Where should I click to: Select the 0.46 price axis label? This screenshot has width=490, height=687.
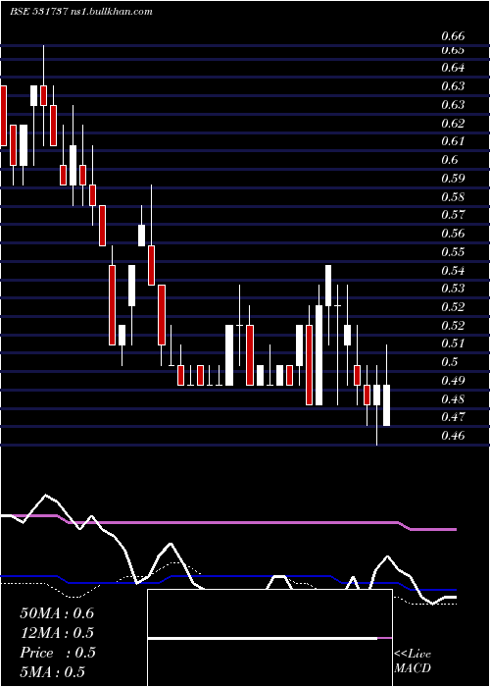(453, 436)
